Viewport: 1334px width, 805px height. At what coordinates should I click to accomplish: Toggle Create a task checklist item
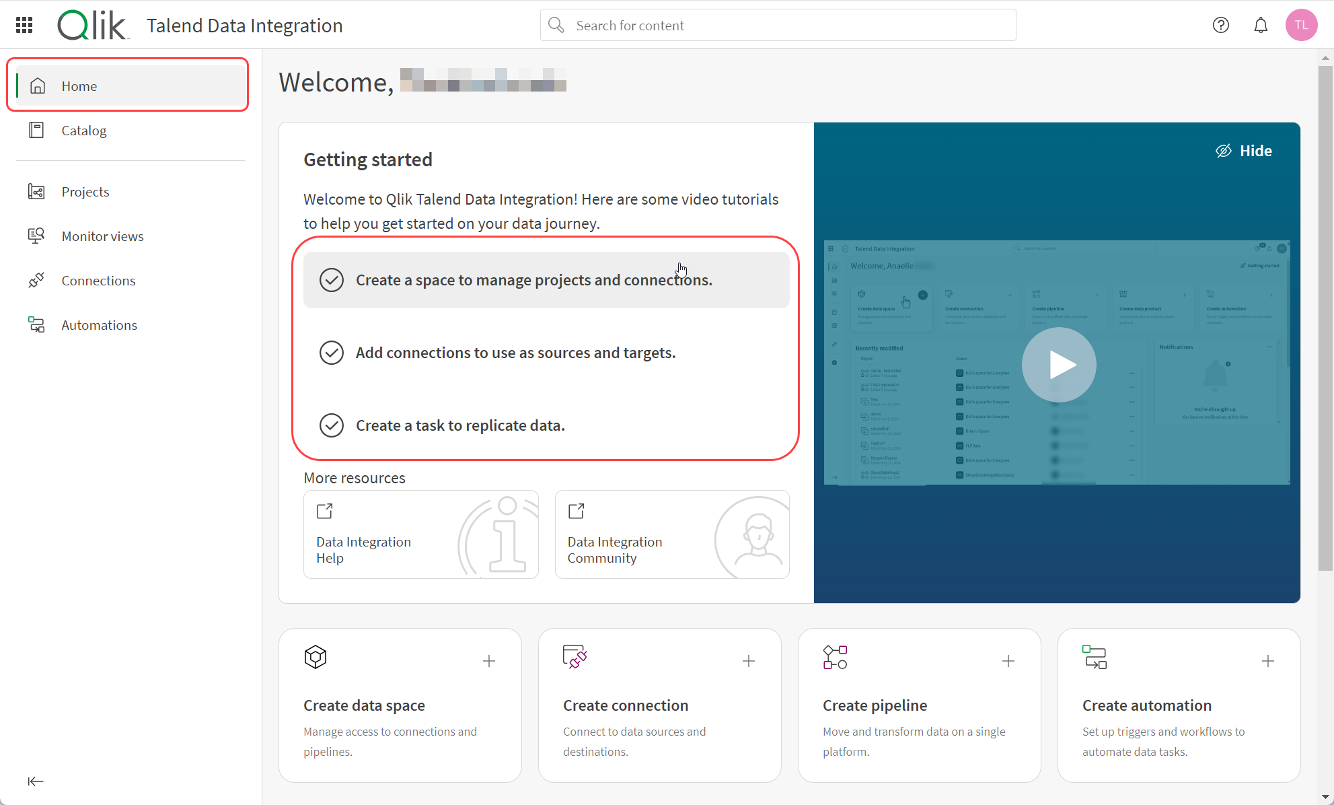pyautogui.click(x=331, y=425)
